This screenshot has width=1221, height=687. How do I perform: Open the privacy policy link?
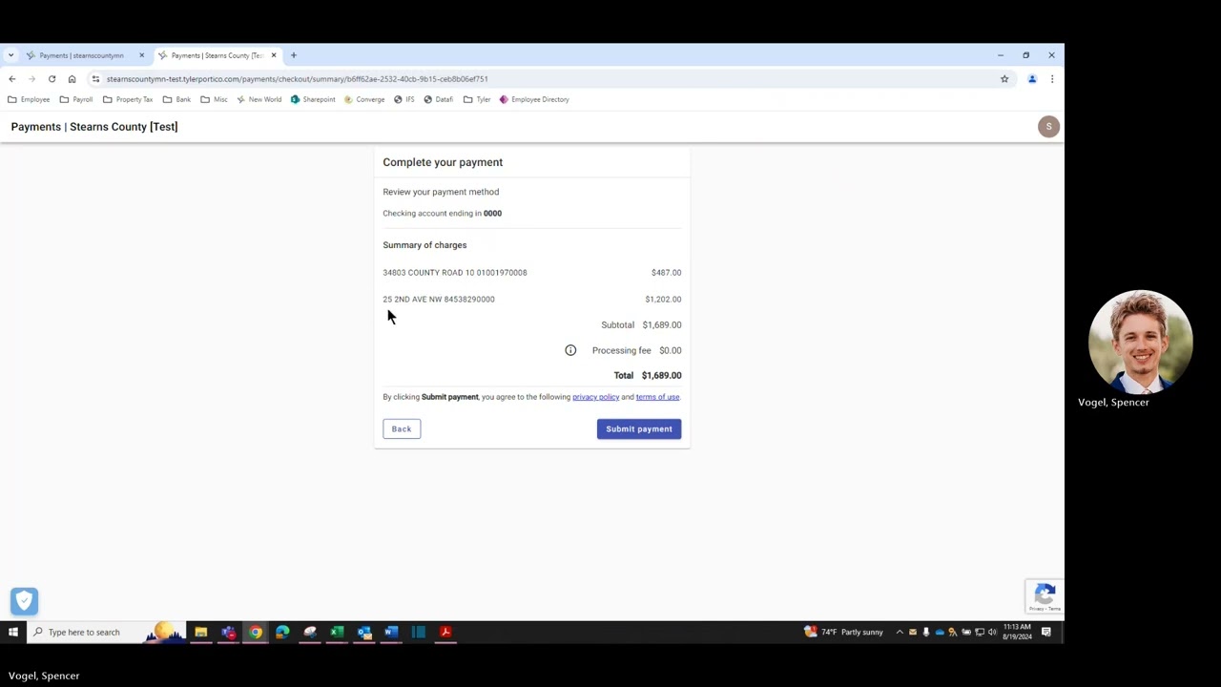[595, 397]
